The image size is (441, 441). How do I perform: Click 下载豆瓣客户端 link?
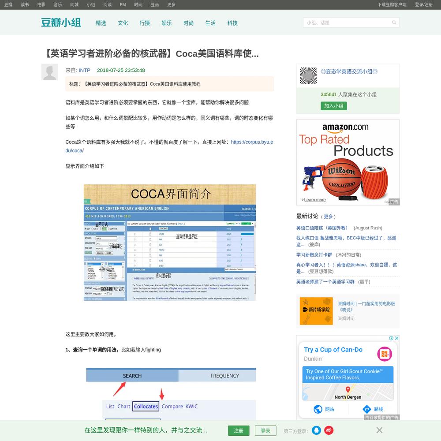click(x=392, y=4)
